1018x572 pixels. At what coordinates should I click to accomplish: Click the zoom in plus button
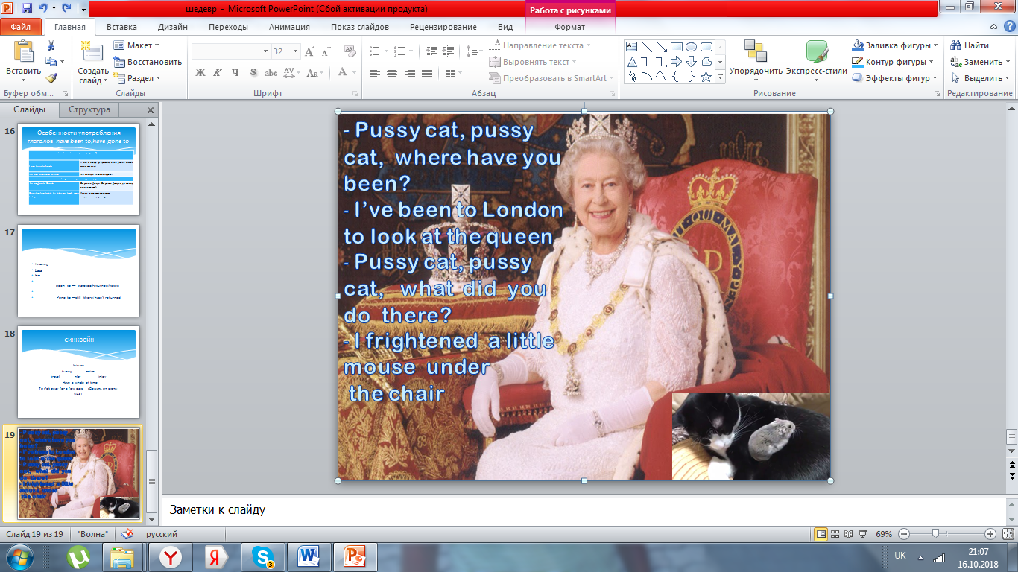point(990,534)
